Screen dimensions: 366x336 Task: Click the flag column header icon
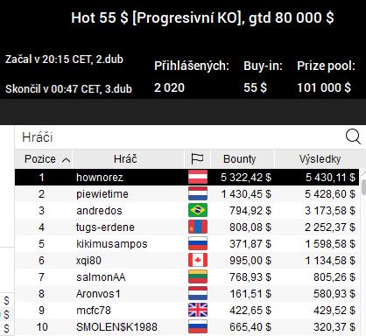(x=197, y=159)
